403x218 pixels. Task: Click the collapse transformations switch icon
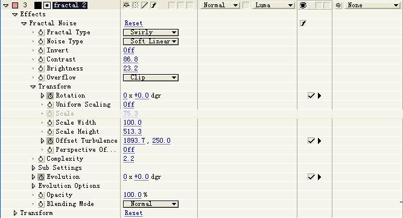tap(136, 5)
